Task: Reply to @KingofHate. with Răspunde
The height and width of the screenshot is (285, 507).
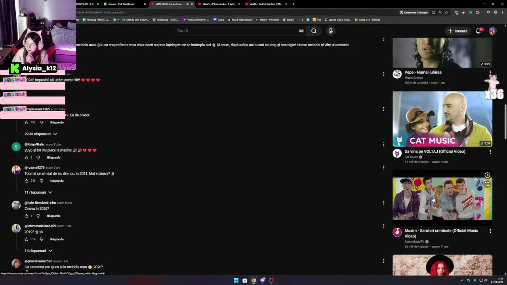Action: [x=53, y=158]
